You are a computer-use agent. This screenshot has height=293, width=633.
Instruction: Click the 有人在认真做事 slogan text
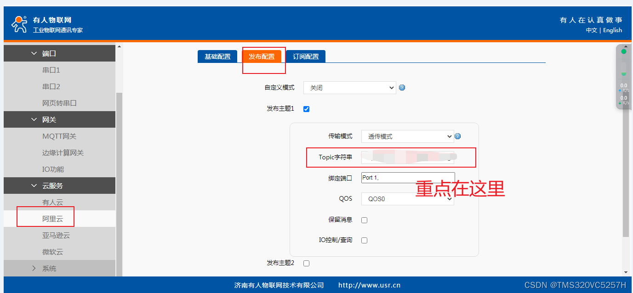(591, 20)
